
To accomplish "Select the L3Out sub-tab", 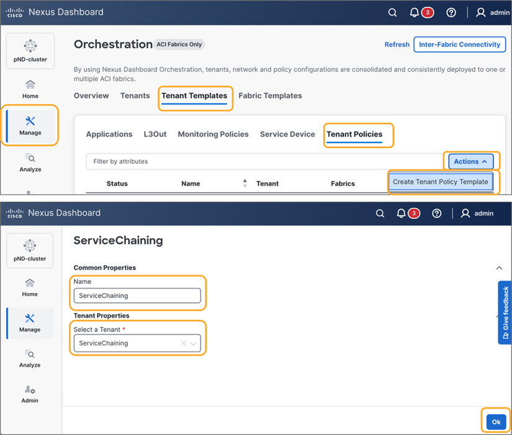I will click(155, 134).
